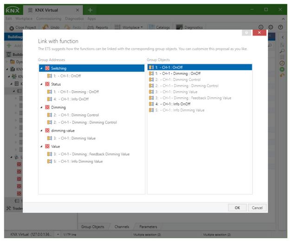Confirm the linking with OK
290x241 pixels.
pyautogui.click(x=237, y=208)
